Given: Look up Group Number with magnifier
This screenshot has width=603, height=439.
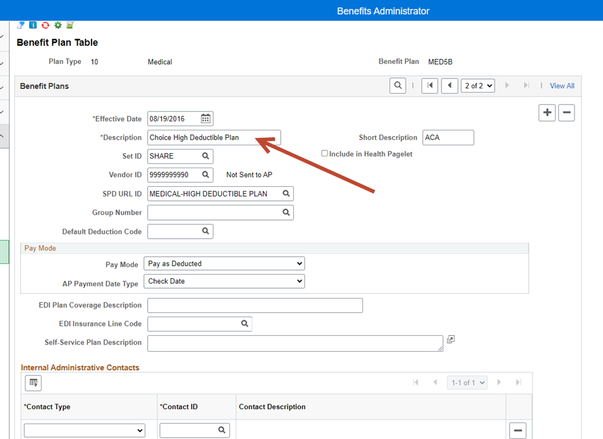Looking at the screenshot, I should pos(286,213).
